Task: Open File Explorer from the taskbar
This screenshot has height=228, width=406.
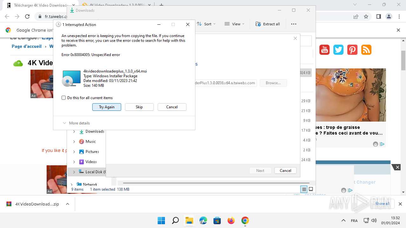Action: 189,220
